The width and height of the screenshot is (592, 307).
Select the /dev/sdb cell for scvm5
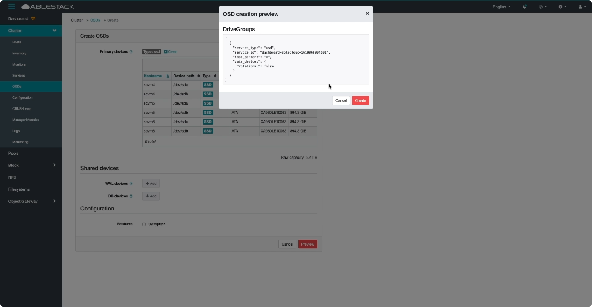186,113
